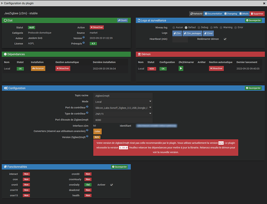Click the Heartbeat (min) input field
The height and width of the screenshot is (204, 267).
pyautogui.click(x=180, y=39)
